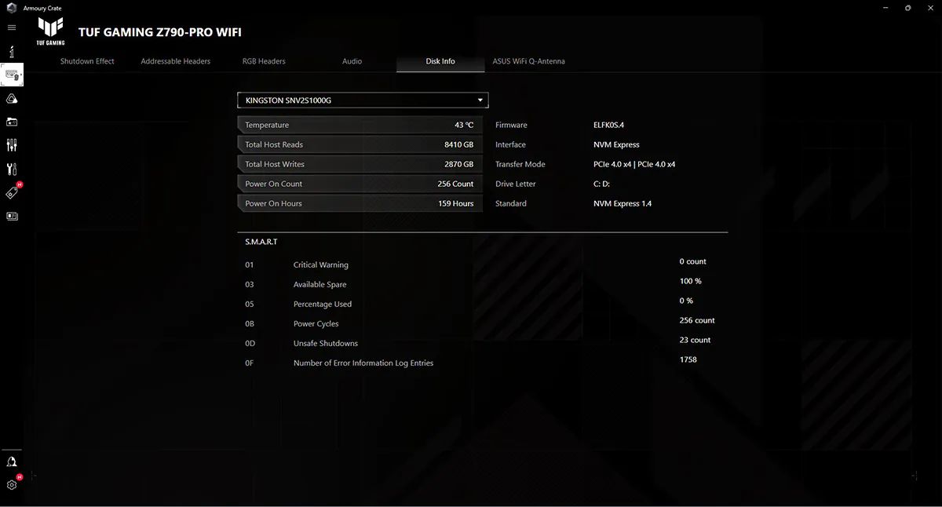
Task: Click the 23 count unsafe shutdowns value
Action: click(x=695, y=340)
